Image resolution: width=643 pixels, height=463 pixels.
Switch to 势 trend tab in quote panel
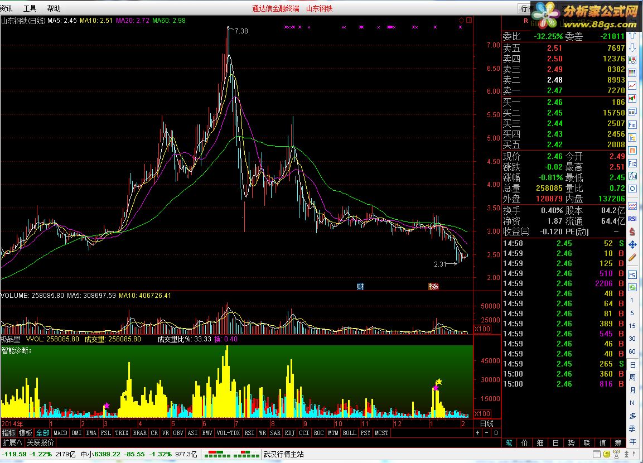571,443
